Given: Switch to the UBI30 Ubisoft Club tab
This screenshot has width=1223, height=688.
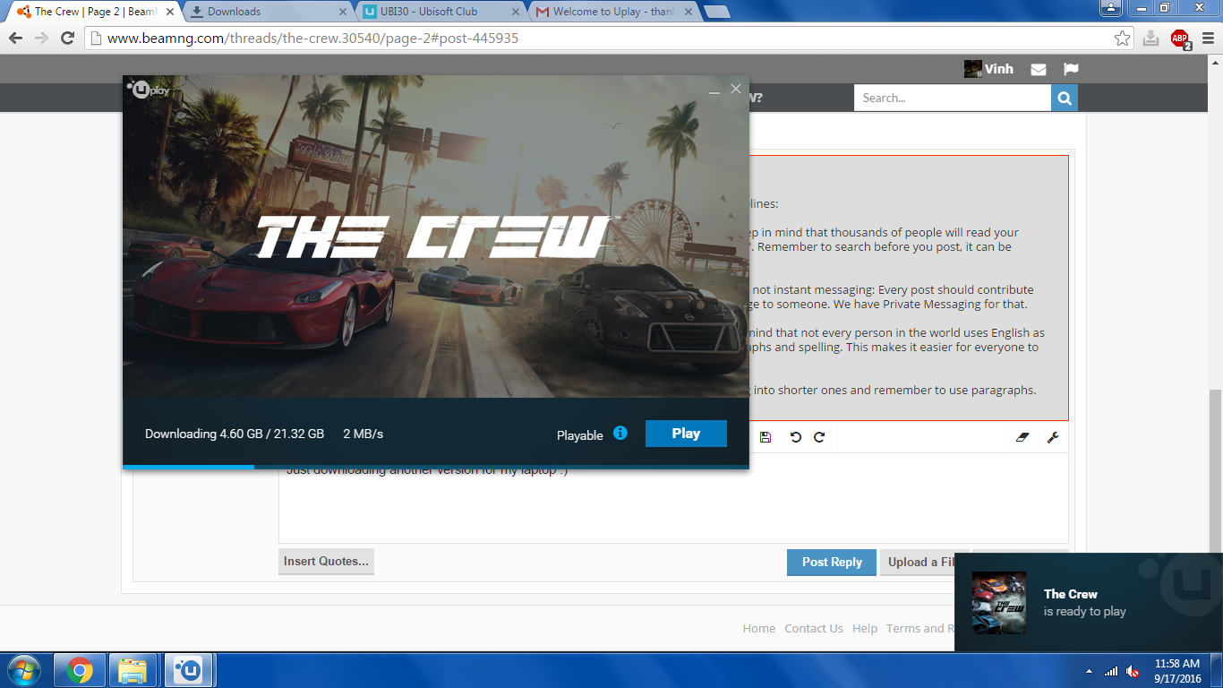Looking at the screenshot, I should [440, 12].
